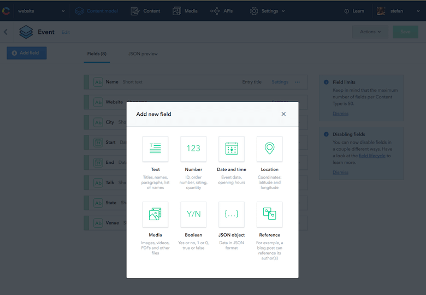Pick the Date and time field icon
Screen dimensions: 426x295
pos(231,149)
